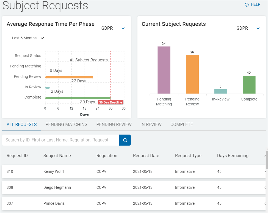Click the search magnifier button
This screenshot has width=268, height=213.
125,140
